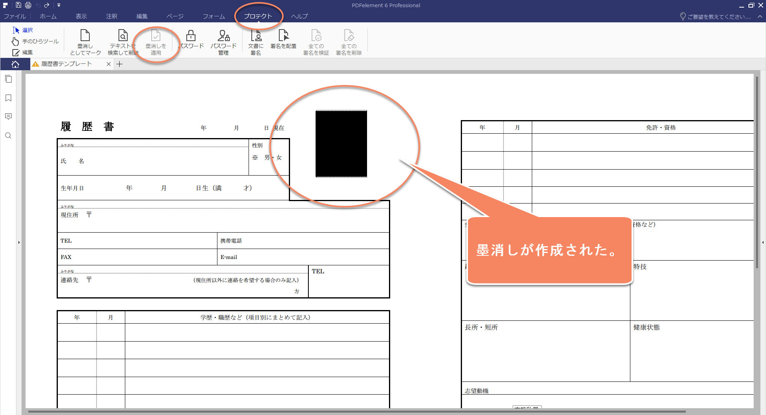Open the ヘルプ tab
766x415 pixels.
pyautogui.click(x=300, y=16)
